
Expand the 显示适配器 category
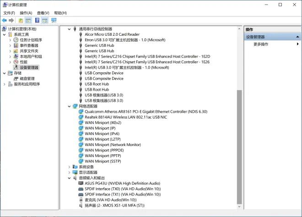69,172
